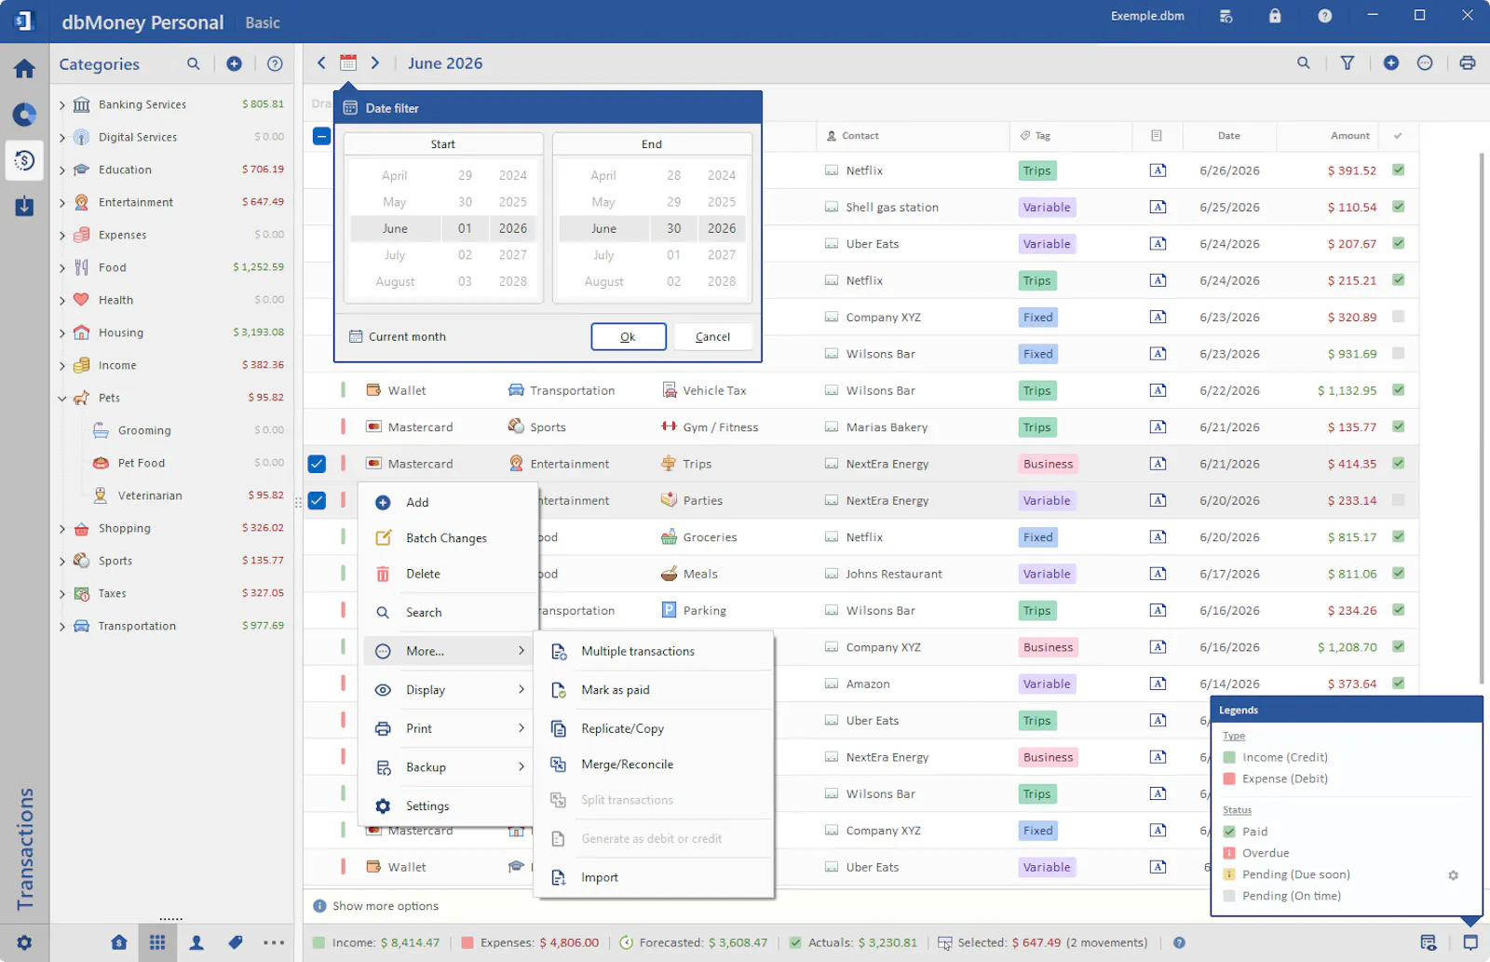This screenshot has width=1490, height=962.
Task: Click attachment icon in Shell gas station row
Action: (1158, 207)
